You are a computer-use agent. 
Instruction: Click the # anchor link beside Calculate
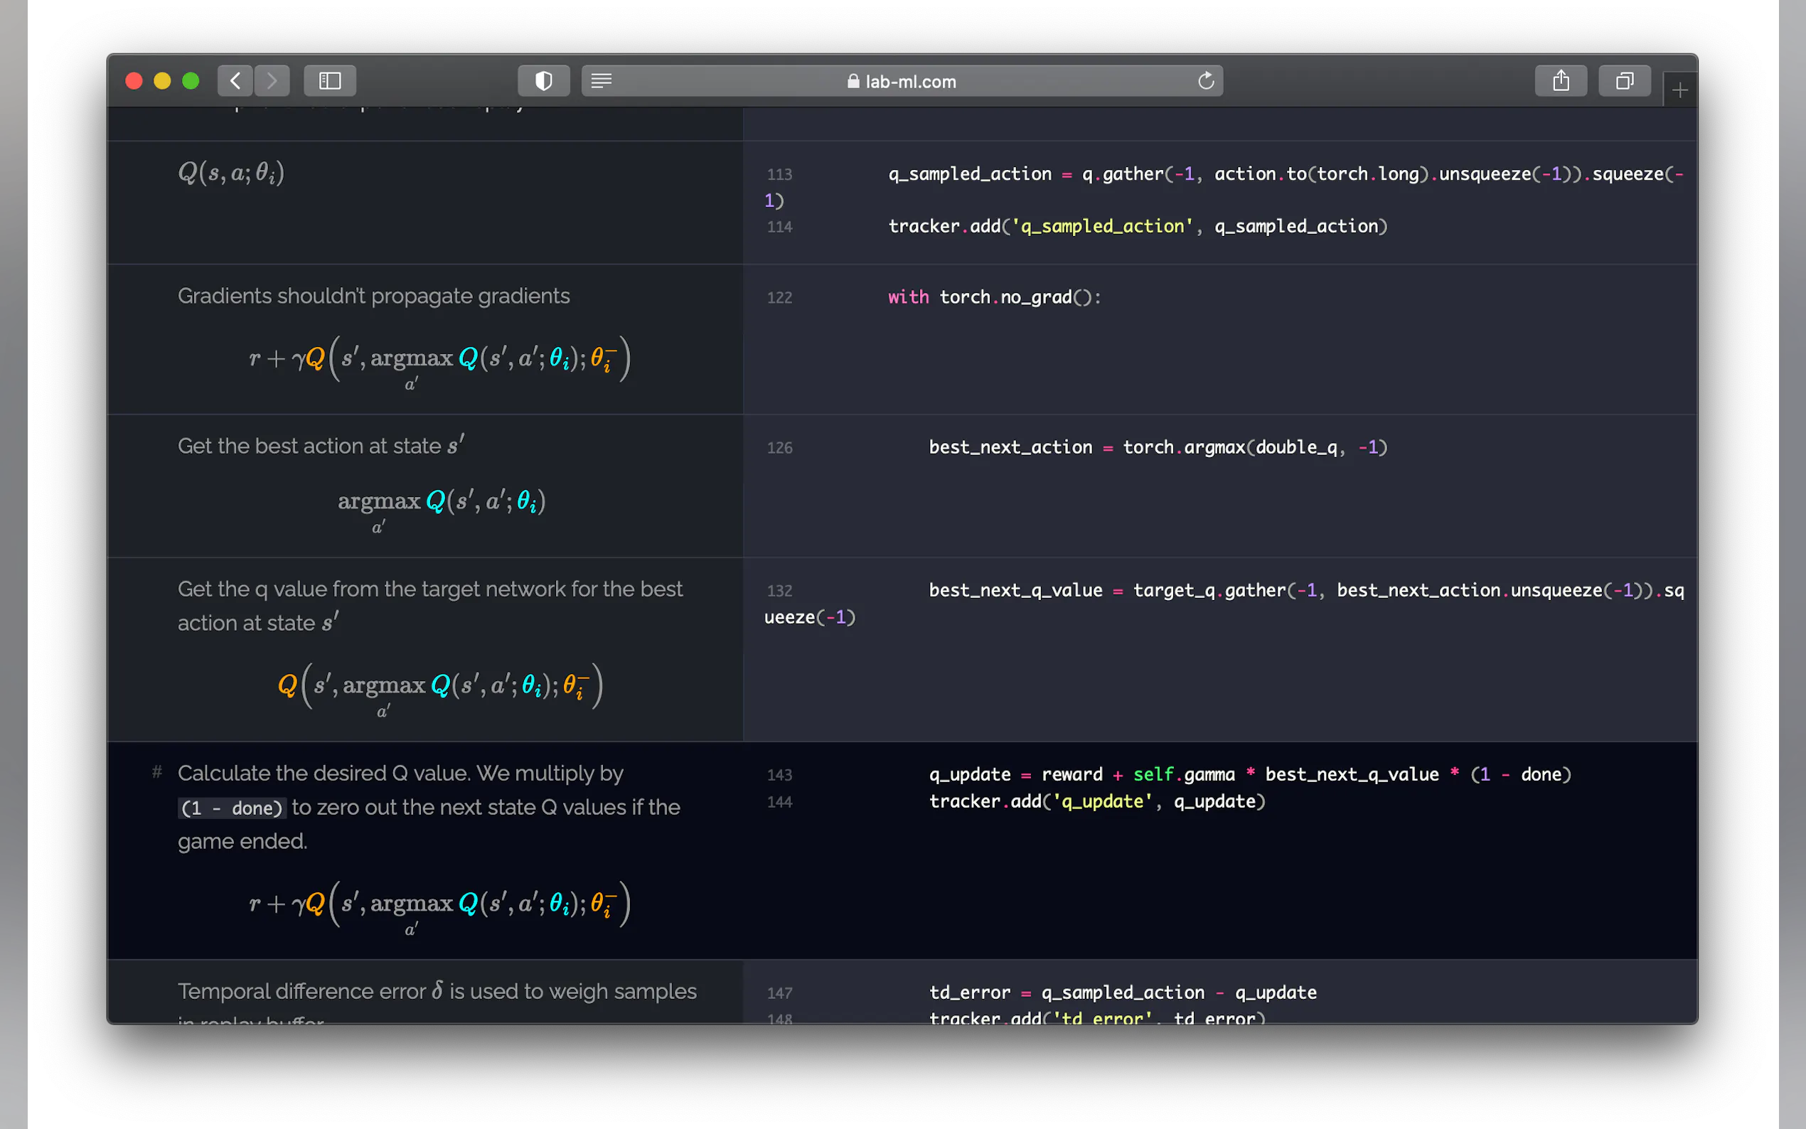(157, 772)
